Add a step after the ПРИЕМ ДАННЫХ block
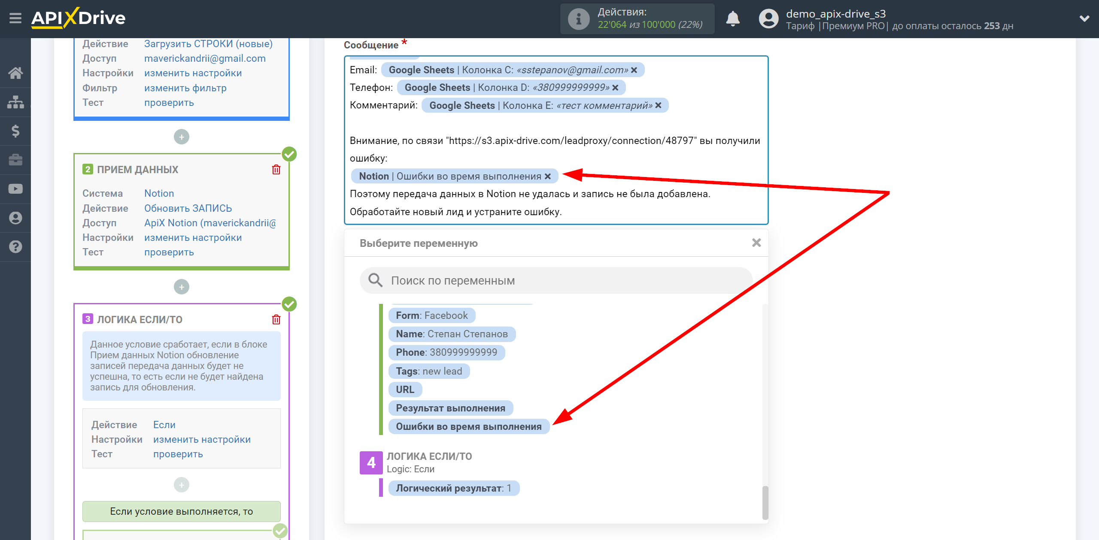 182,287
